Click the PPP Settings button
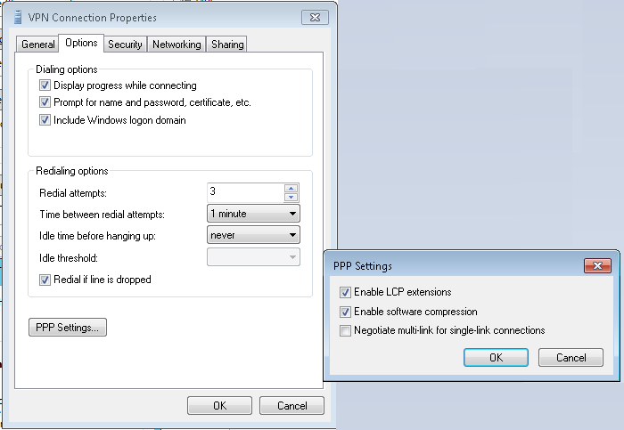Viewport: 624px width, 430px height. pyautogui.click(x=68, y=327)
